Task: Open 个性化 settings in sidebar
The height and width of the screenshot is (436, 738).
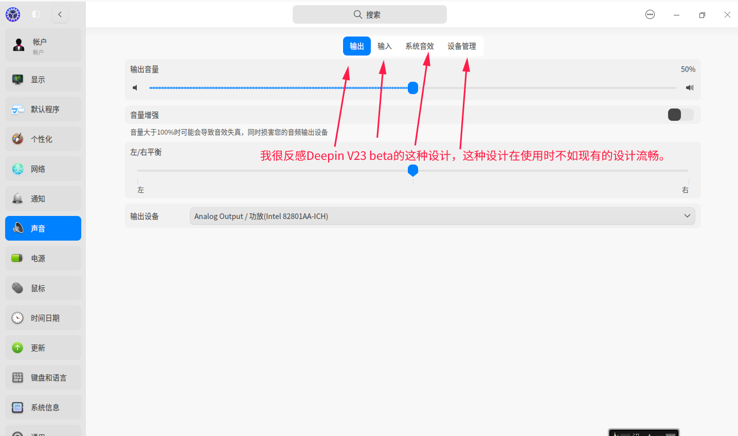Action: pyautogui.click(x=43, y=139)
